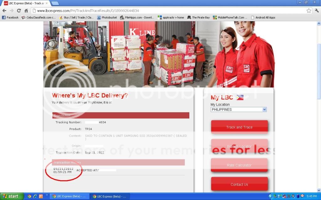The image size is (321, 200).
Task: Click the Where's My LBC Delivery heading
Action: coord(90,95)
